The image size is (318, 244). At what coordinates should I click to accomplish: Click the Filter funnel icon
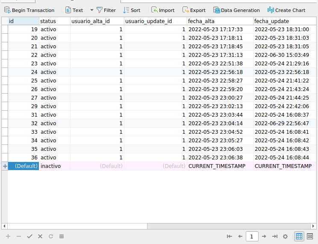(x=100, y=10)
